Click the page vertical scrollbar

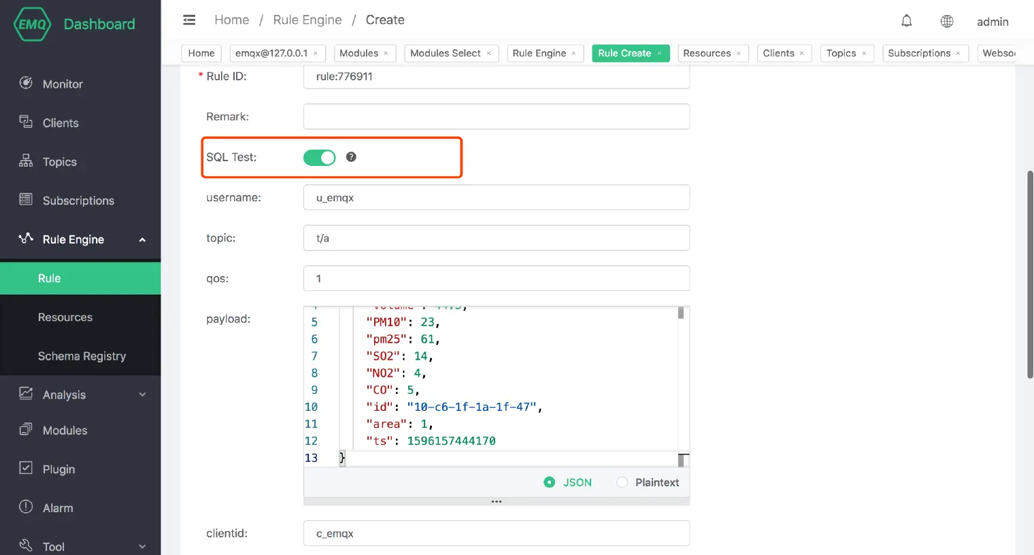point(1030,274)
